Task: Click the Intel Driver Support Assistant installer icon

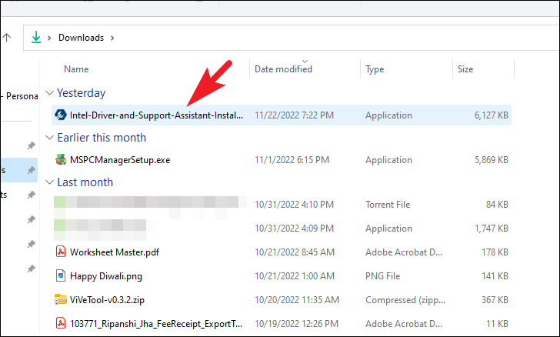Action: (x=60, y=115)
